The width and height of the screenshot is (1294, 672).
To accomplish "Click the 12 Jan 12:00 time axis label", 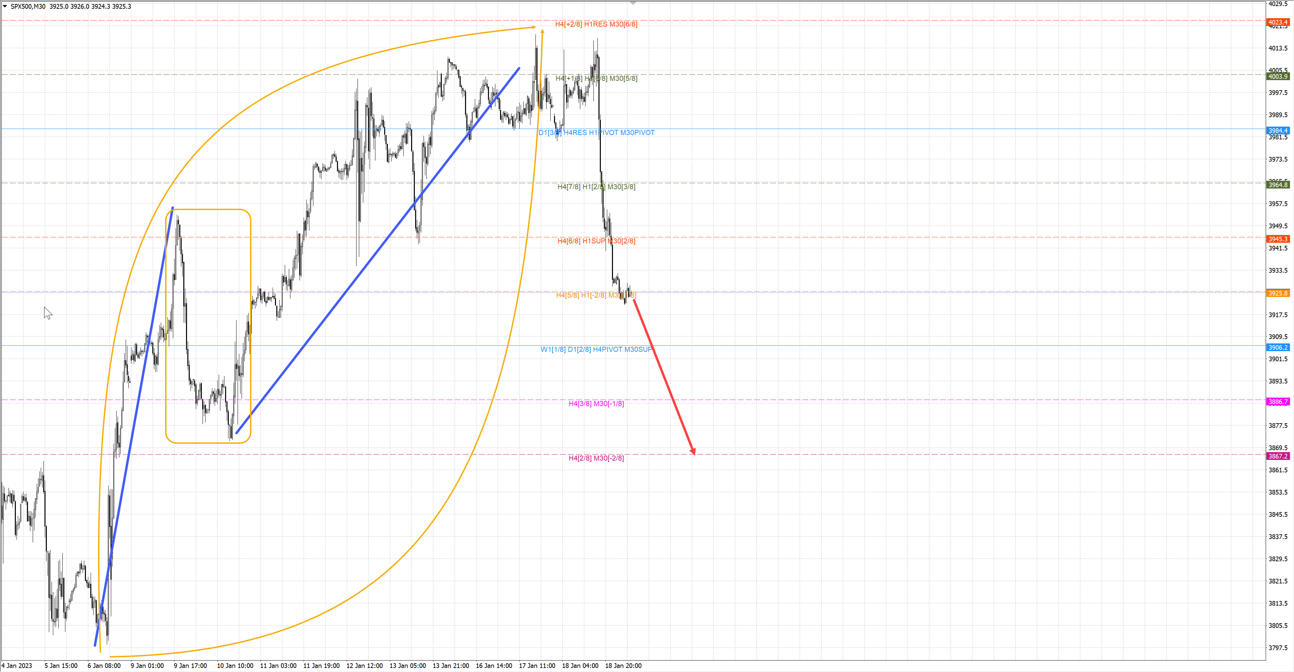I will (364, 666).
